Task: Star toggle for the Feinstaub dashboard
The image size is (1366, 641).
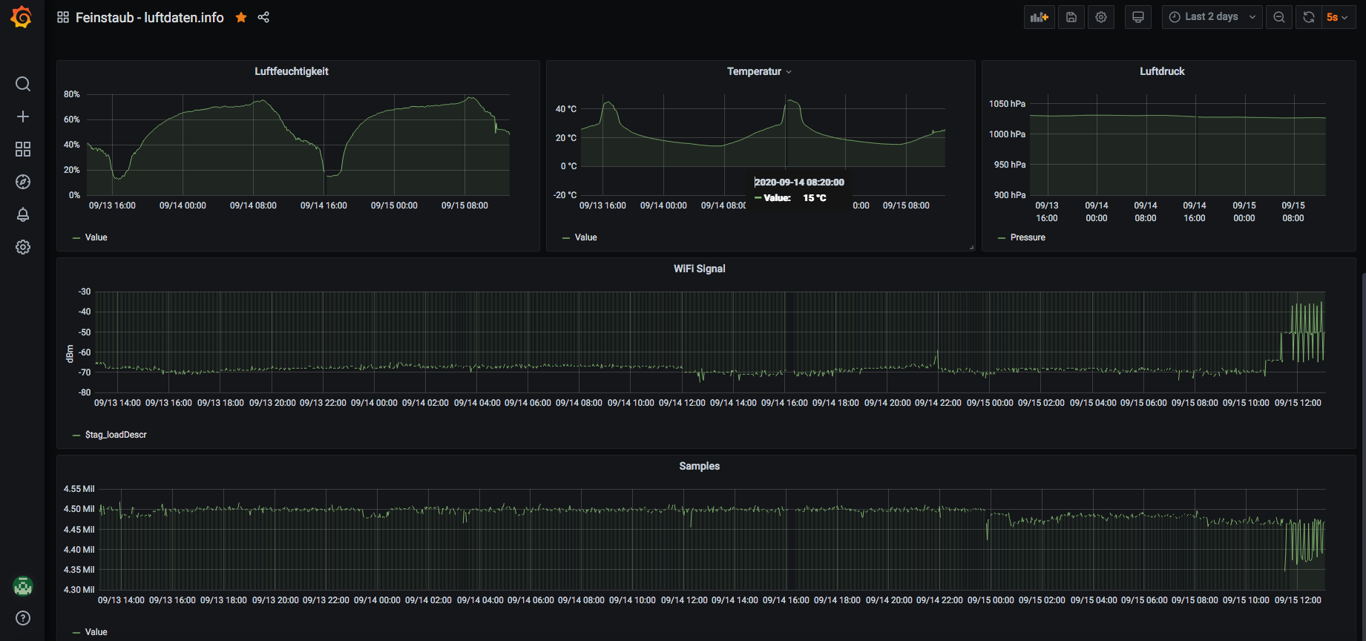Action: [241, 17]
